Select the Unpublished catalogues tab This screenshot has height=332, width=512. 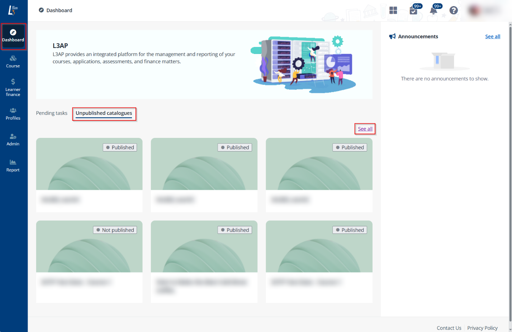tap(104, 113)
